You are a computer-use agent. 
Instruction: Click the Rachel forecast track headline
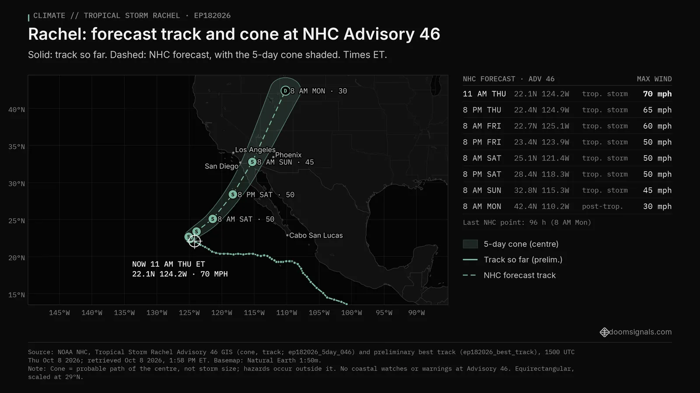coord(234,34)
